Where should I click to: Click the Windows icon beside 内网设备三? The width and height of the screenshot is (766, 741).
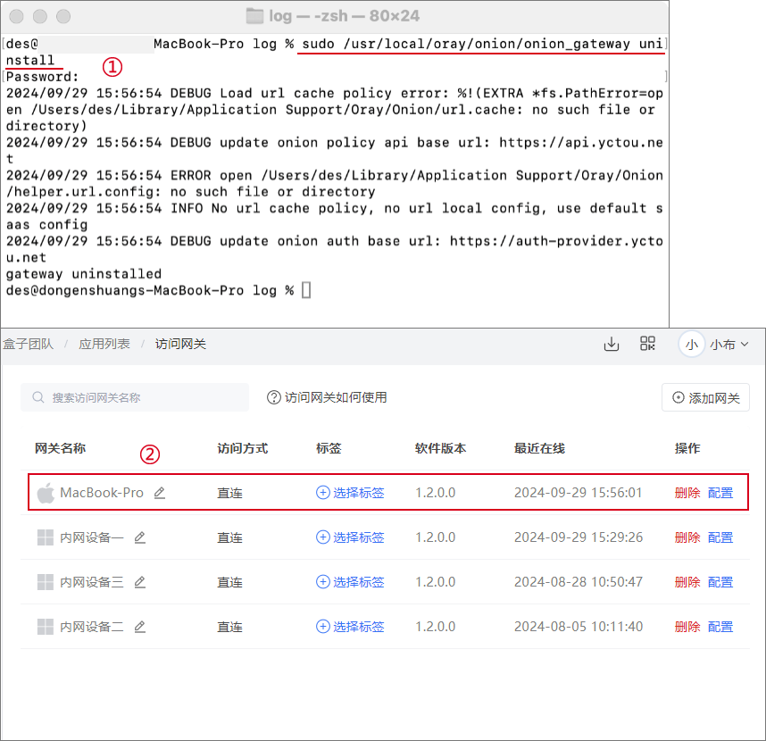click(x=46, y=582)
